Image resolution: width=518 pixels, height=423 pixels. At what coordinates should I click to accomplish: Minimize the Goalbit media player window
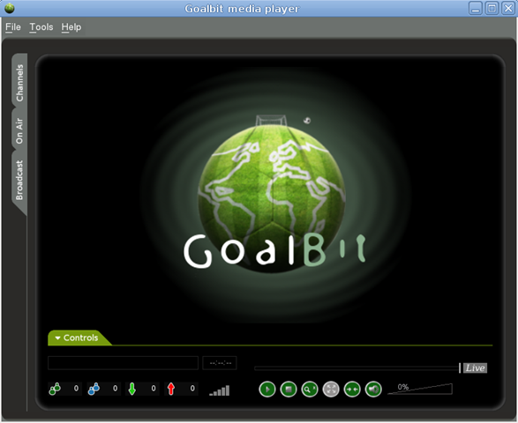point(476,8)
